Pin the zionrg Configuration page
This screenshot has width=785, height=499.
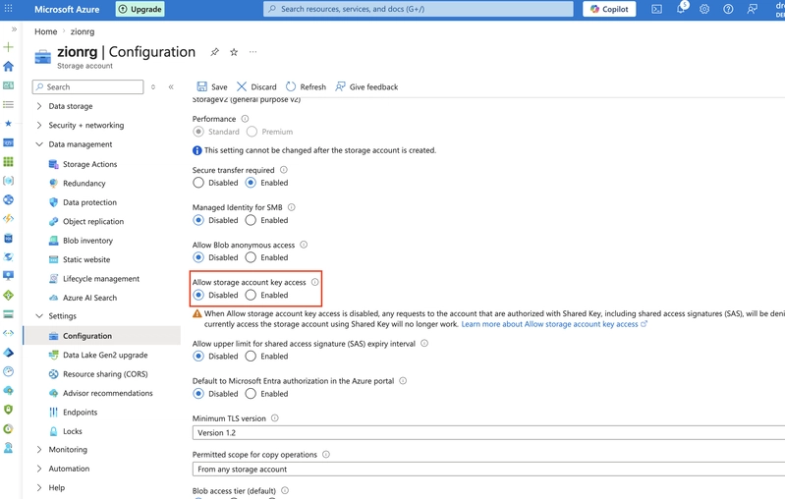point(215,52)
